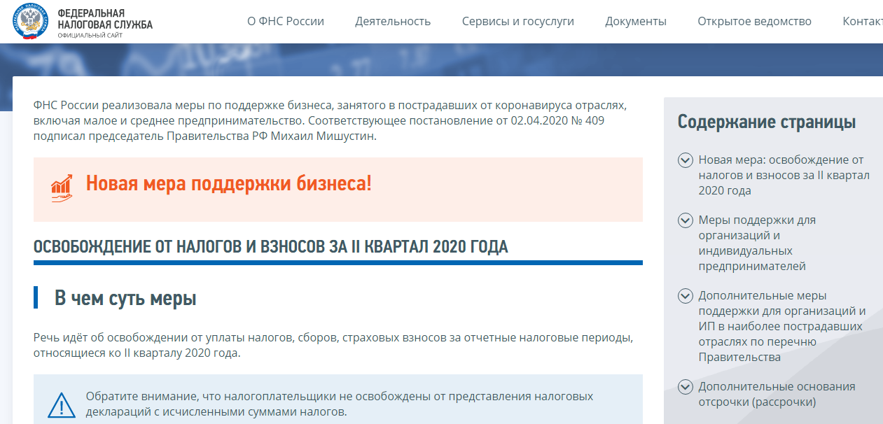883x424 pixels.
Task: Click the orange growth chart icon
Action: 62,188
